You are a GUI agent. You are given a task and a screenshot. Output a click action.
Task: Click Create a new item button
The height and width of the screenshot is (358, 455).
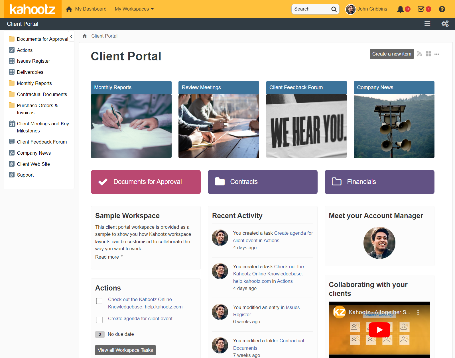(x=391, y=54)
